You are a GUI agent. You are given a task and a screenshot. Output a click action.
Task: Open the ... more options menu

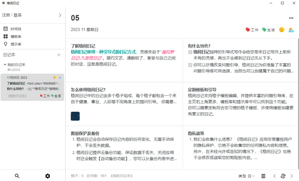[291, 18]
